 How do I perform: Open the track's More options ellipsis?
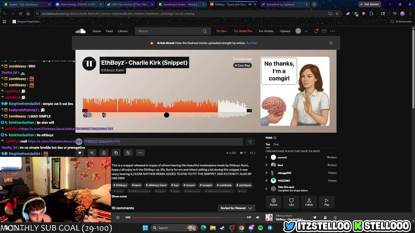(x=140, y=153)
